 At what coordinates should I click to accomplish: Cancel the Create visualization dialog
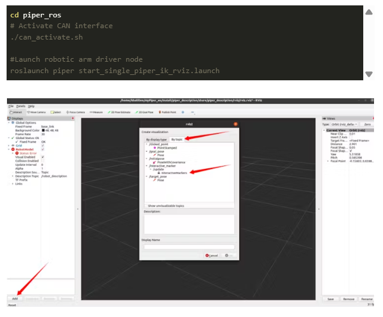[211, 255]
